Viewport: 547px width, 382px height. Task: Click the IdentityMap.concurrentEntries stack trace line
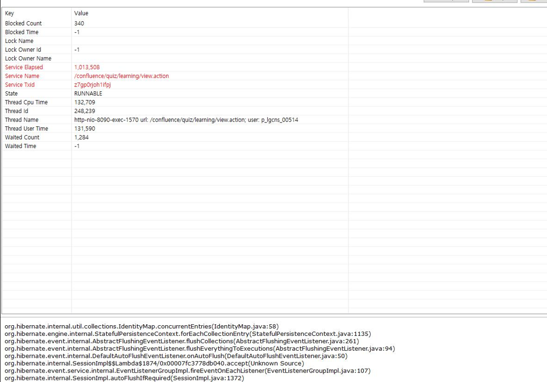pos(142,327)
